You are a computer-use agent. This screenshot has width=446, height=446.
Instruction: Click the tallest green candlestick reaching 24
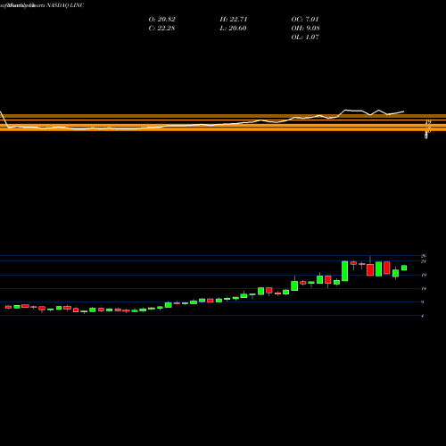click(x=345, y=271)
